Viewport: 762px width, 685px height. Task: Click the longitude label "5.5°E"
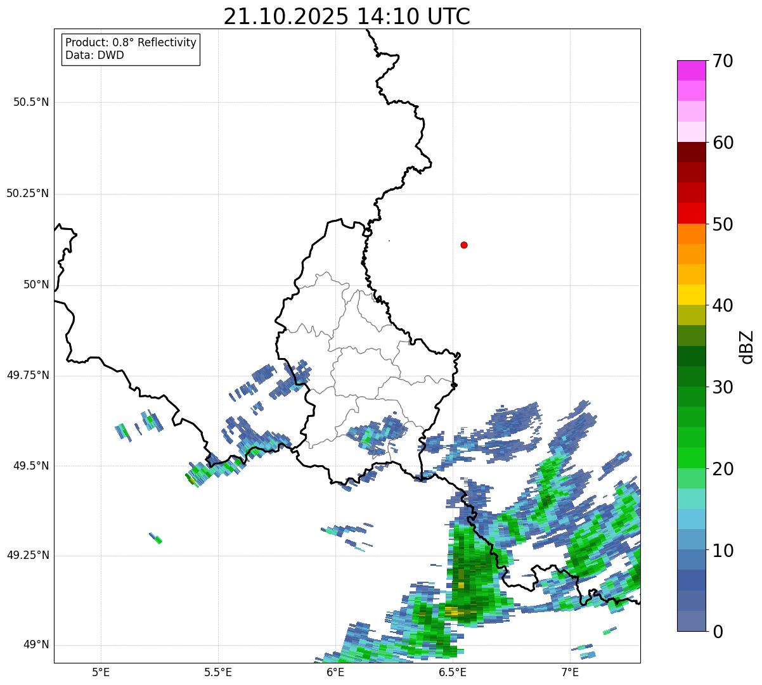(218, 672)
